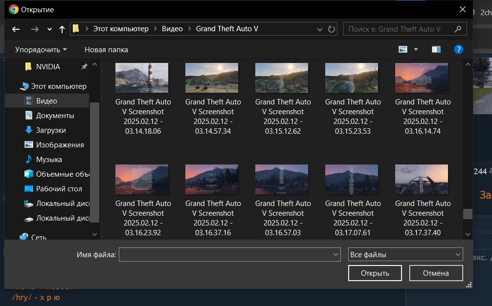
Task: Click Видео in address breadcrumb
Action: pyautogui.click(x=172, y=29)
